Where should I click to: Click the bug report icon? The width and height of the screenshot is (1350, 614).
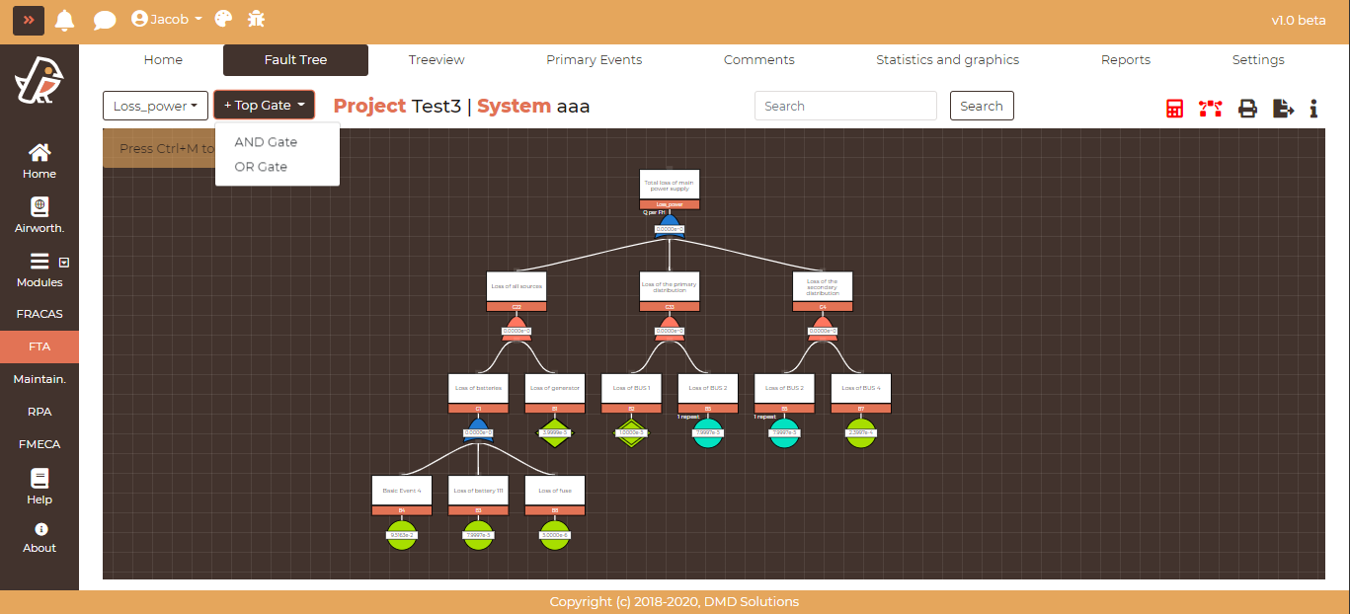coord(257,19)
